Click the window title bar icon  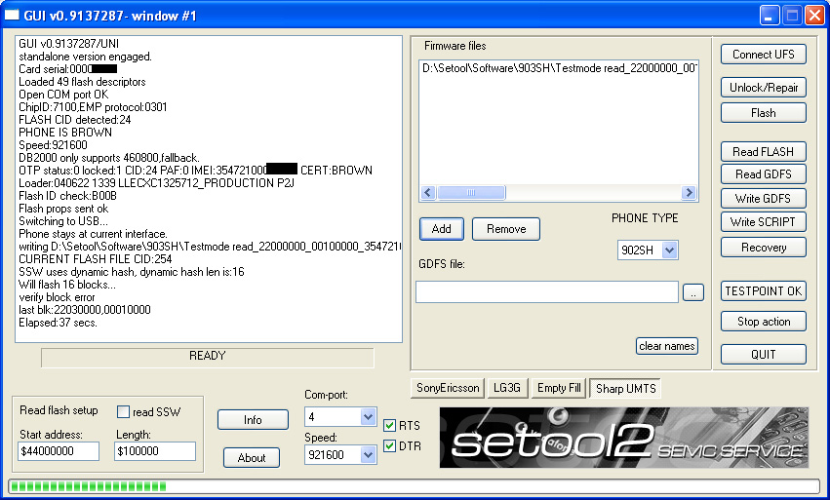click(13, 15)
